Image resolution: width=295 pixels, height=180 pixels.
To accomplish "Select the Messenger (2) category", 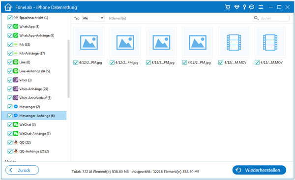I will [x=29, y=107].
